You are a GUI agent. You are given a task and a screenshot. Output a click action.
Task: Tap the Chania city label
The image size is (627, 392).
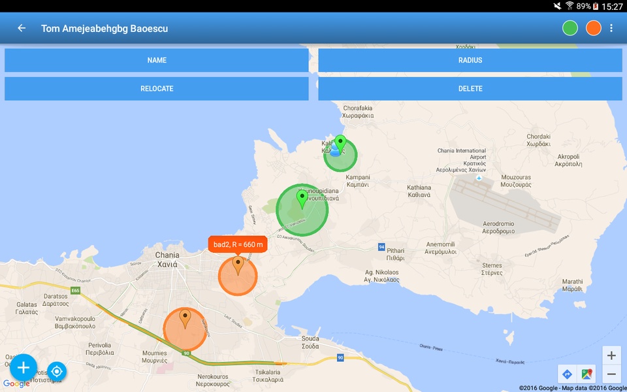(167, 259)
